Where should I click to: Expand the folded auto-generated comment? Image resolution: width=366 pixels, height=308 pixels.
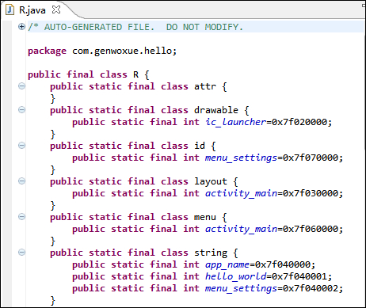pos(21,26)
